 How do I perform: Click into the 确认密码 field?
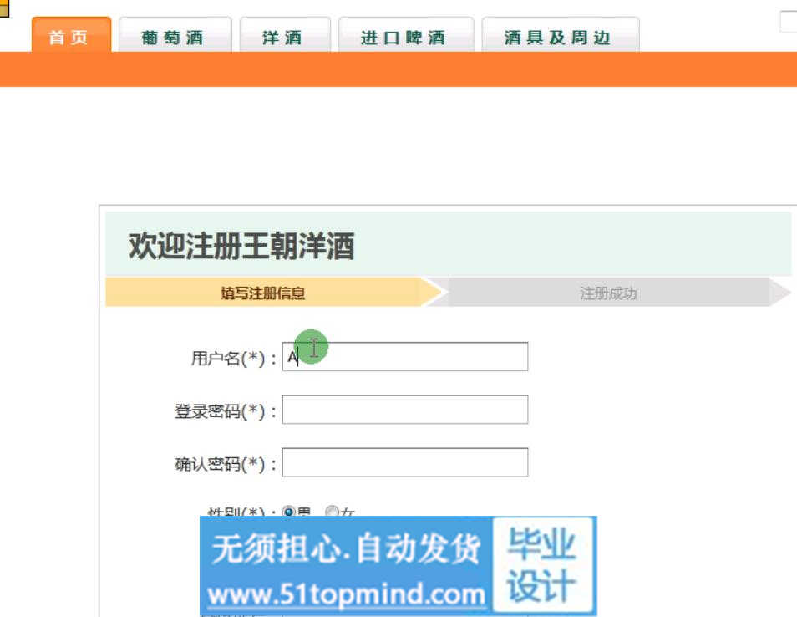(x=404, y=462)
